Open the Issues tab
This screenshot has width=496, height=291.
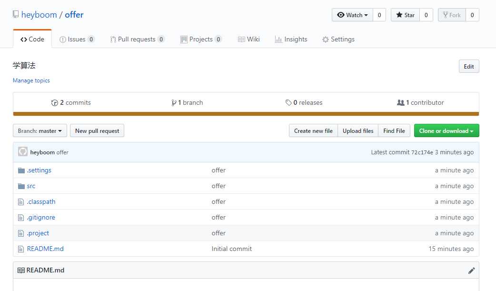(x=77, y=39)
